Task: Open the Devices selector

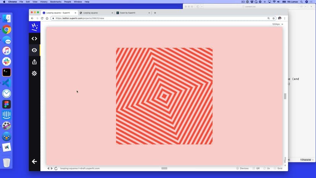Action: click(242, 168)
